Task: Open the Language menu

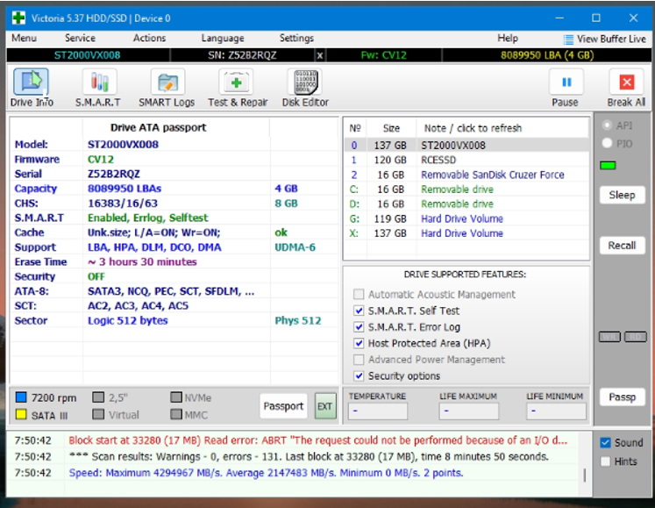Action: click(223, 39)
